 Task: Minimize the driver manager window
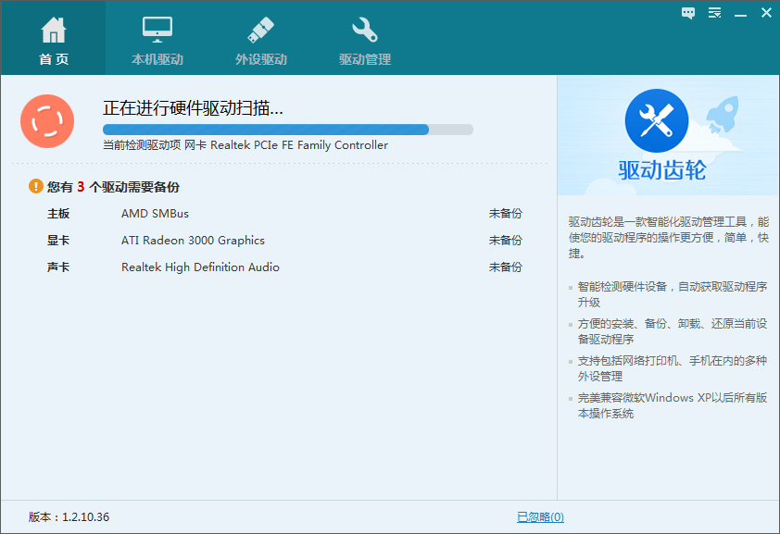click(740, 13)
